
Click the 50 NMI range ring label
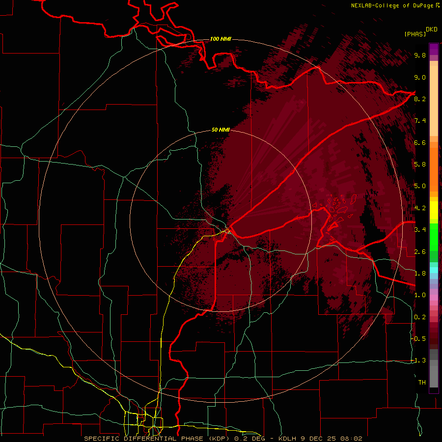221,130
